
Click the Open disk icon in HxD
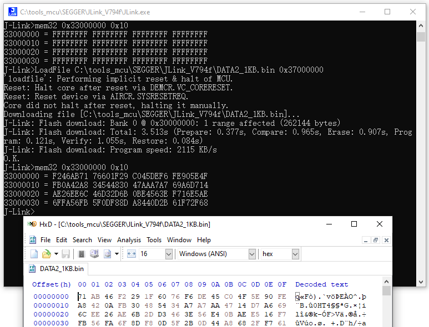click(94, 254)
